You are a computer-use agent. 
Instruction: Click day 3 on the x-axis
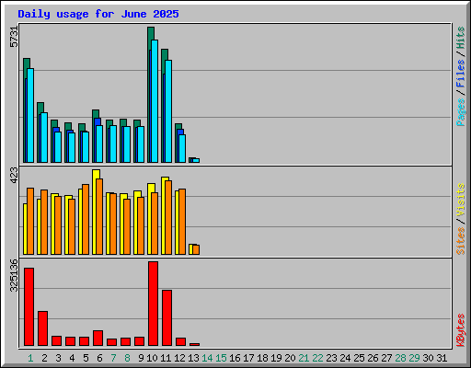click(x=58, y=358)
